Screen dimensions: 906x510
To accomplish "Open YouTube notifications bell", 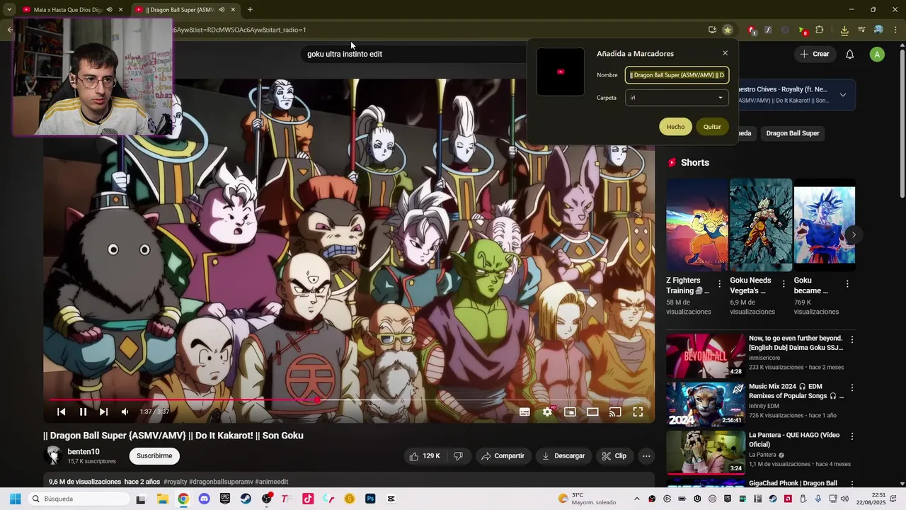I will tap(850, 54).
